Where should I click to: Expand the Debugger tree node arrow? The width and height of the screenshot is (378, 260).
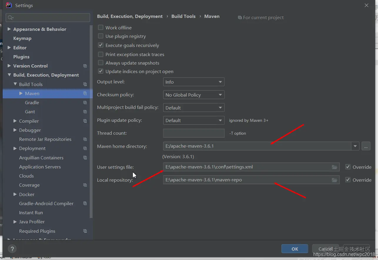[15, 130]
